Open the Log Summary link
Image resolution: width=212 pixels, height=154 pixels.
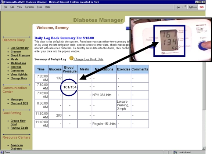click(x=19, y=48)
